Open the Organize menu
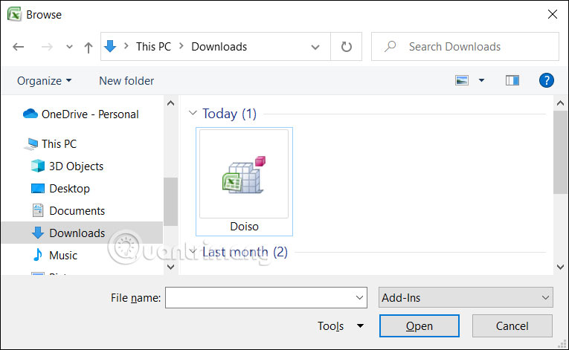 [45, 80]
